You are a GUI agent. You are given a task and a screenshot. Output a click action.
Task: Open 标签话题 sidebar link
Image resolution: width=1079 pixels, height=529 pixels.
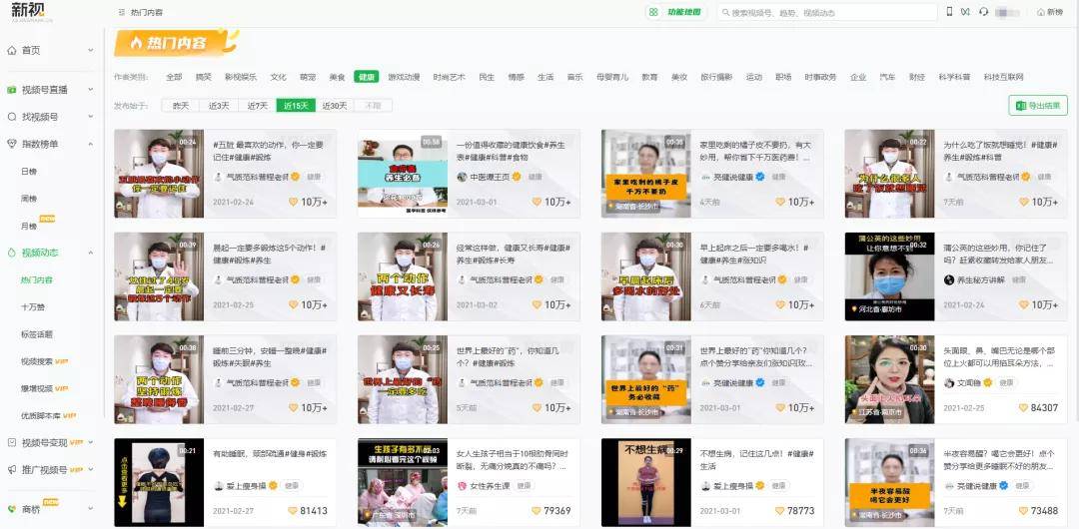pyautogui.click(x=37, y=334)
